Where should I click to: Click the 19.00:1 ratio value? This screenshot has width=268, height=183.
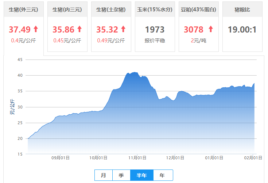pyautogui.click(x=242, y=30)
